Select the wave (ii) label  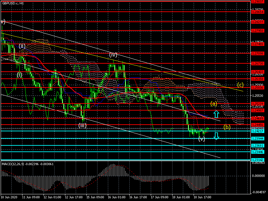tap(22, 46)
